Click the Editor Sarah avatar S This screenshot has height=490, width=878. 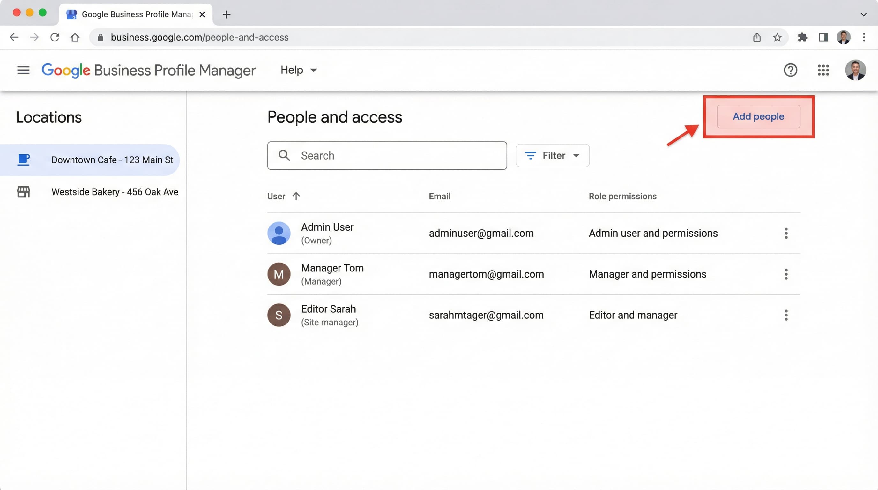(x=279, y=315)
